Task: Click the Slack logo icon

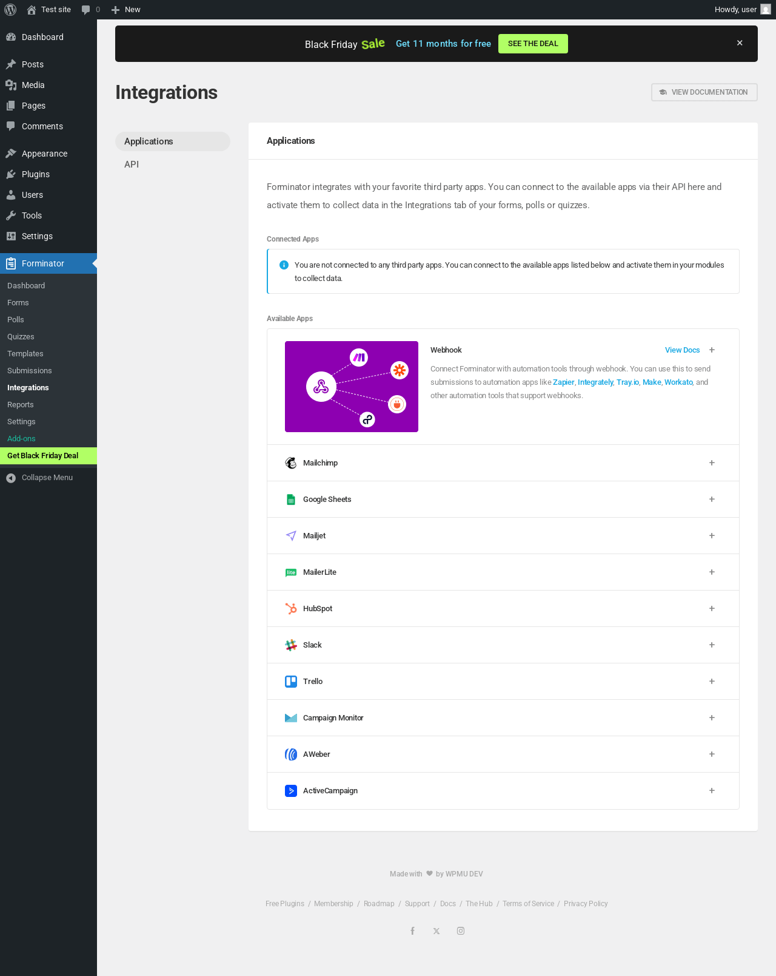Action: pos(291,645)
